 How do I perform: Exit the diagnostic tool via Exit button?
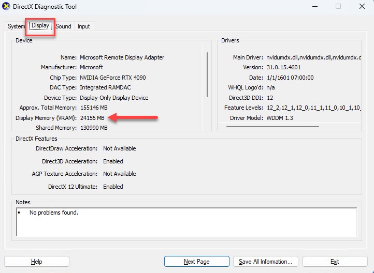334,262
